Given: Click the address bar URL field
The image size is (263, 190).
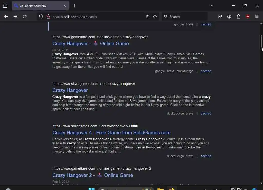Looking at the screenshot, I should pos(98,17).
